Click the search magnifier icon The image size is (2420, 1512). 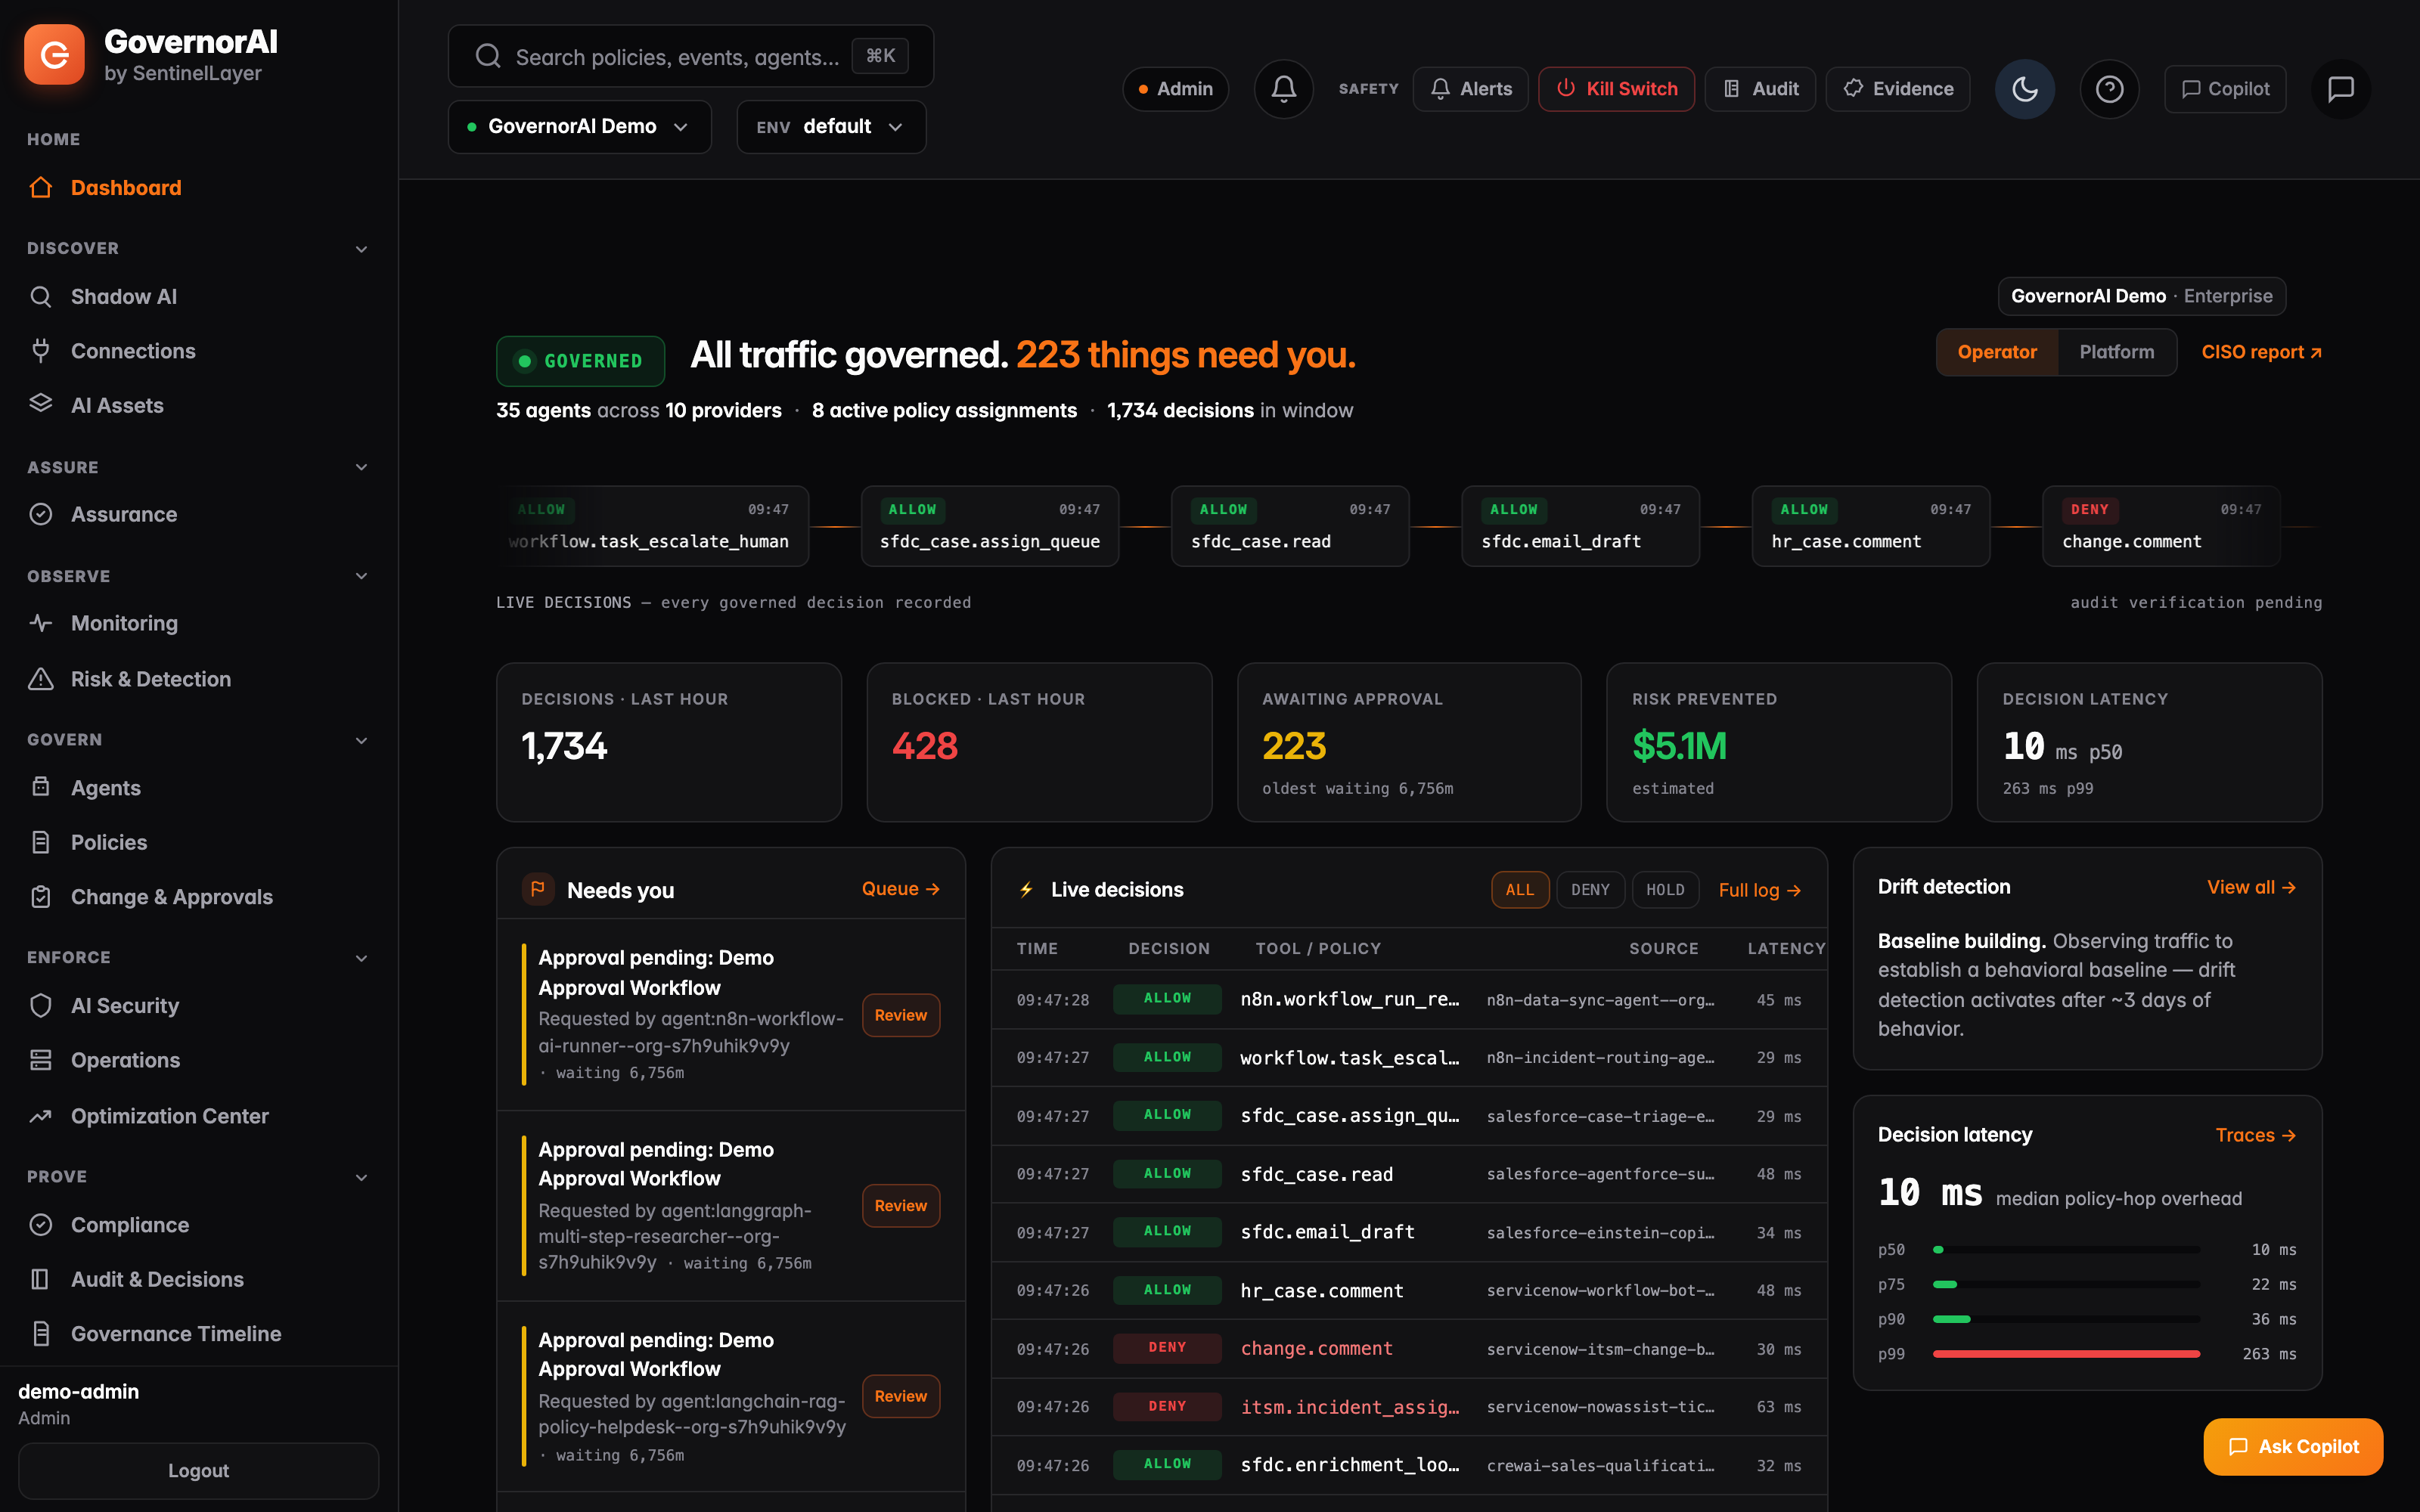tap(488, 56)
